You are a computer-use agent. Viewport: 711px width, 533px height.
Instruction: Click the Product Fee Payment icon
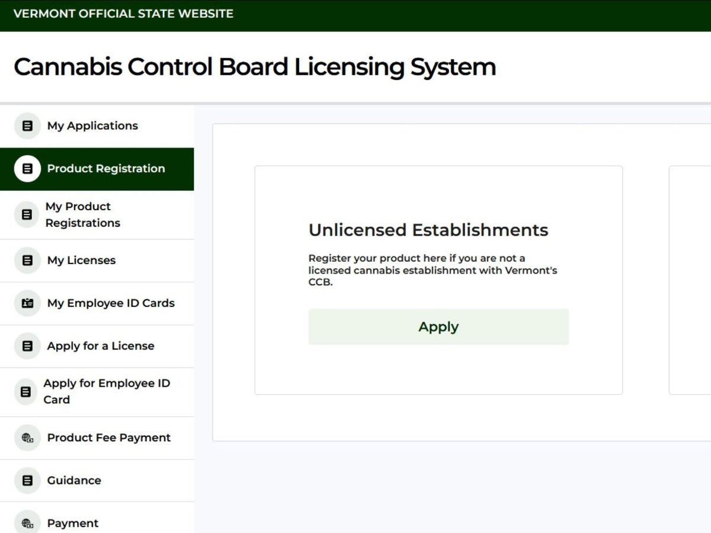[x=27, y=438]
